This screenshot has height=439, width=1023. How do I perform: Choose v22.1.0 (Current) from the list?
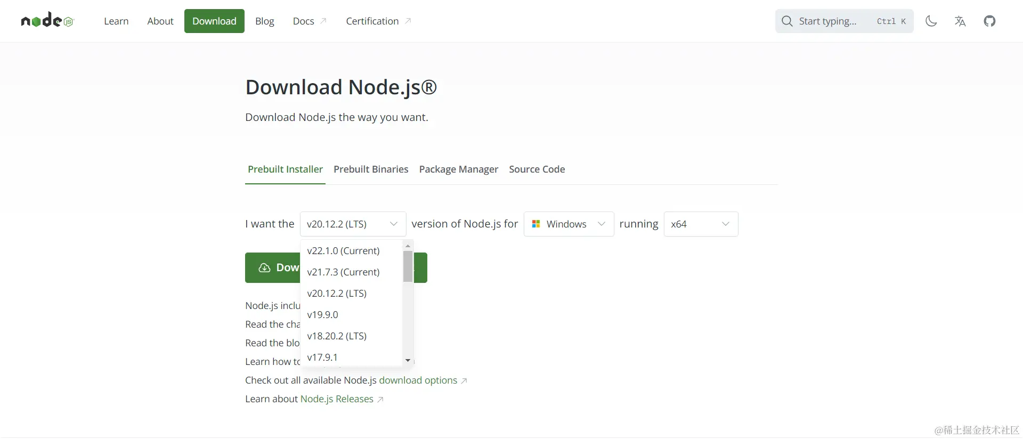click(x=352, y=251)
